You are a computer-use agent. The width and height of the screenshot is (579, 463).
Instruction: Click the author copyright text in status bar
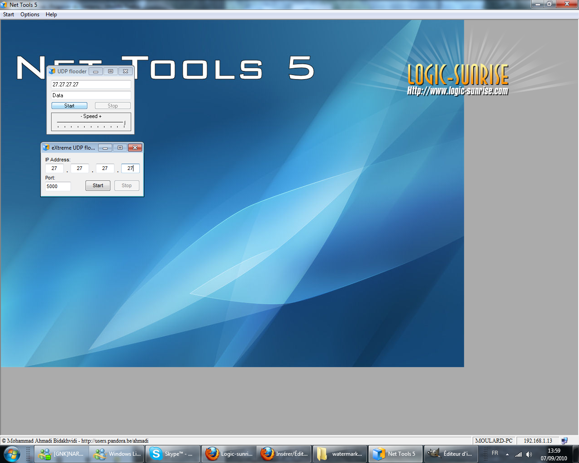point(75,441)
